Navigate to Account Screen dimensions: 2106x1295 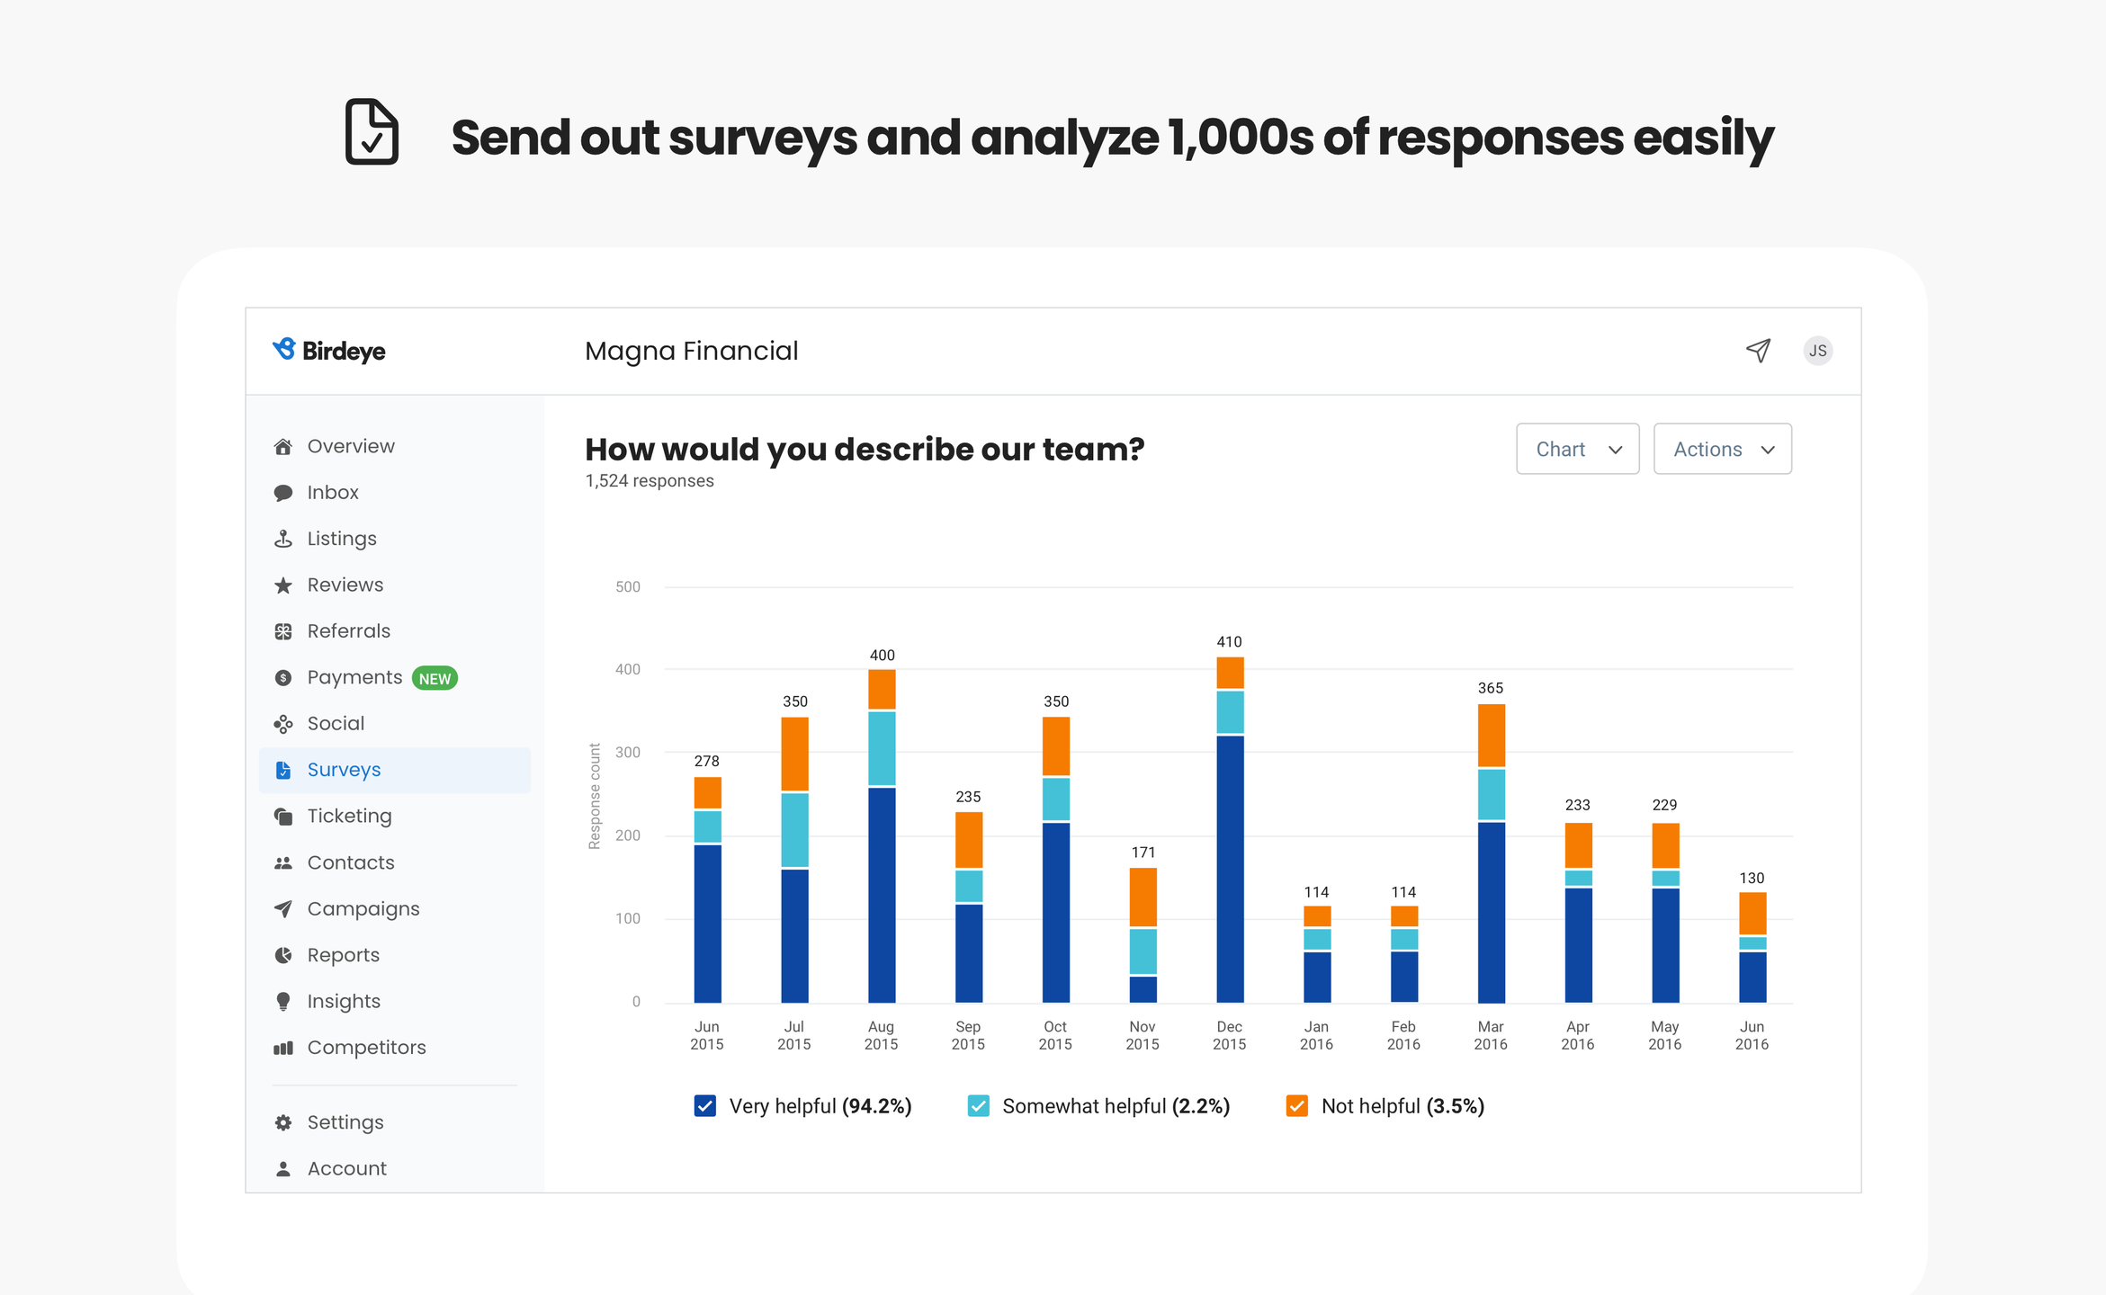[x=346, y=1168]
